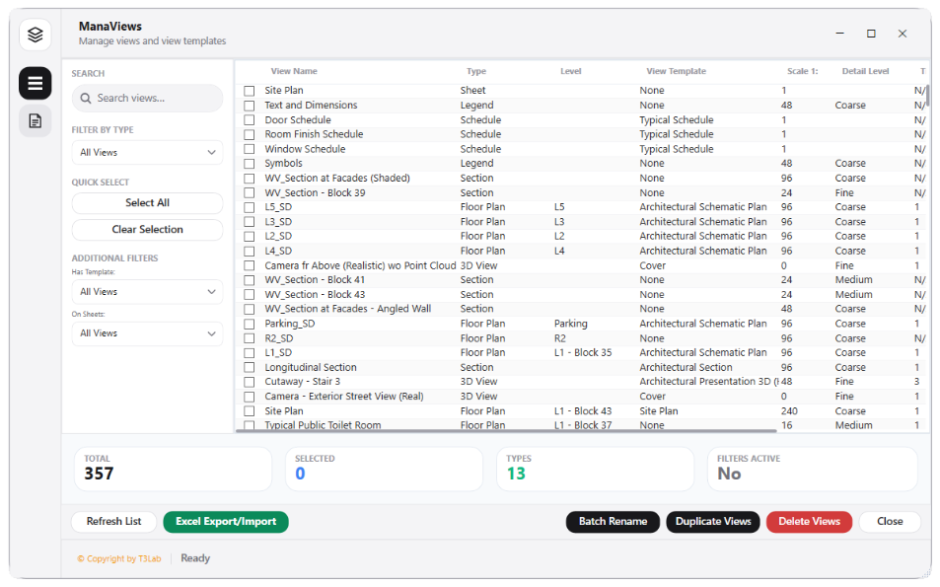Click the Architectural Section template cell
This screenshot has width=940, height=587.
pos(686,368)
